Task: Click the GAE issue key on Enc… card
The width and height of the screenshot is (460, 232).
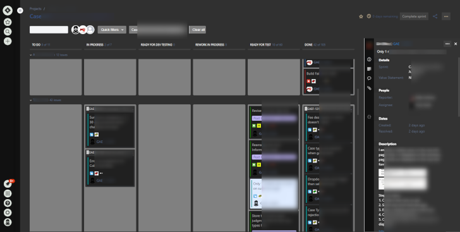Action: [100, 181]
